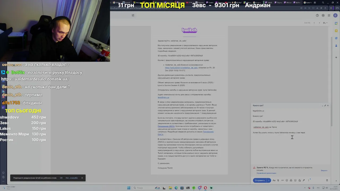Open the Windows Start menu
This screenshot has width=340, height=191.
[x=129, y=188]
